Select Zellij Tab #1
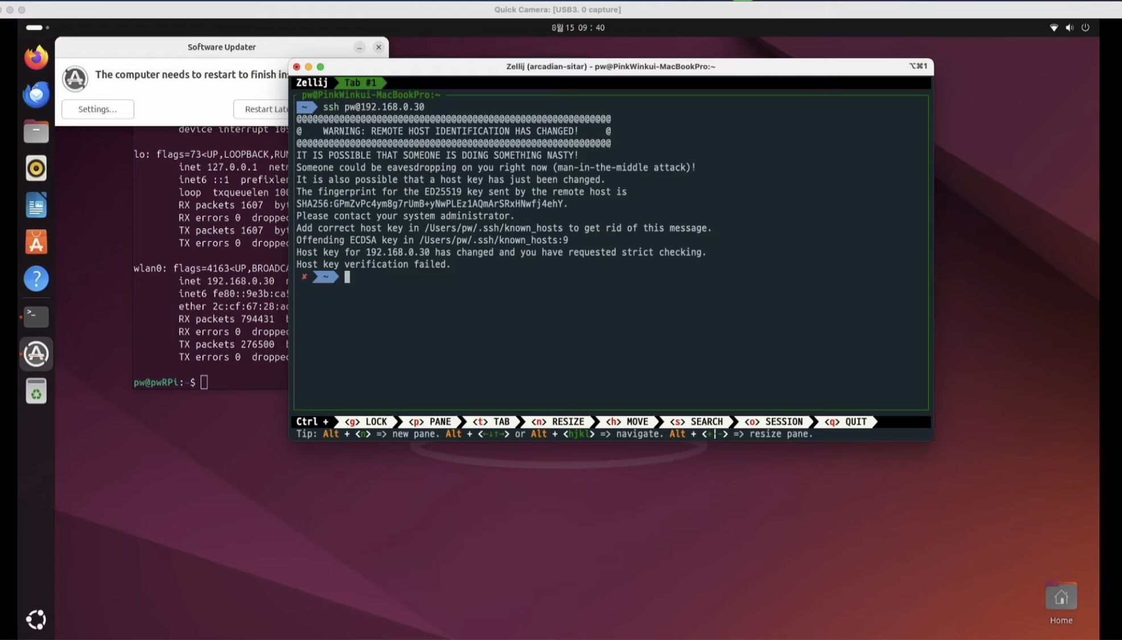The image size is (1122, 640). click(360, 83)
